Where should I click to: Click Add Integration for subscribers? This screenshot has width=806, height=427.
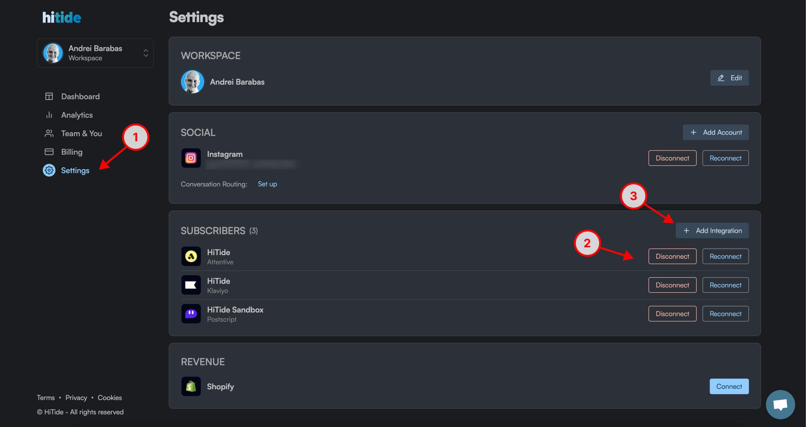(x=712, y=231)
